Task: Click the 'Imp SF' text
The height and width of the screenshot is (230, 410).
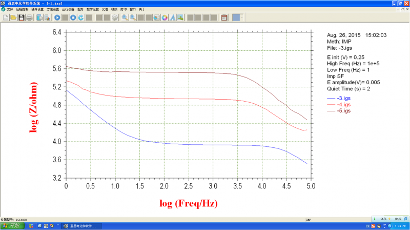Action: [x=335, y=76]
